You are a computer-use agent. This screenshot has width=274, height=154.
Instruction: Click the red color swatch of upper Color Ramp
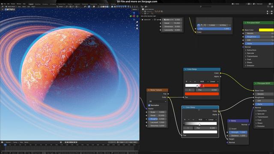coord(202,94)
